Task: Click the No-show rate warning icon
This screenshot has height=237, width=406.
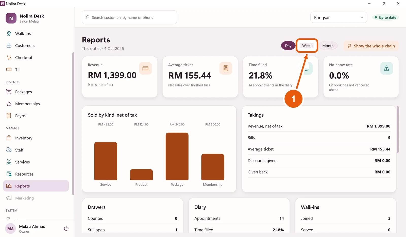Action: click(x=386, y=68)
